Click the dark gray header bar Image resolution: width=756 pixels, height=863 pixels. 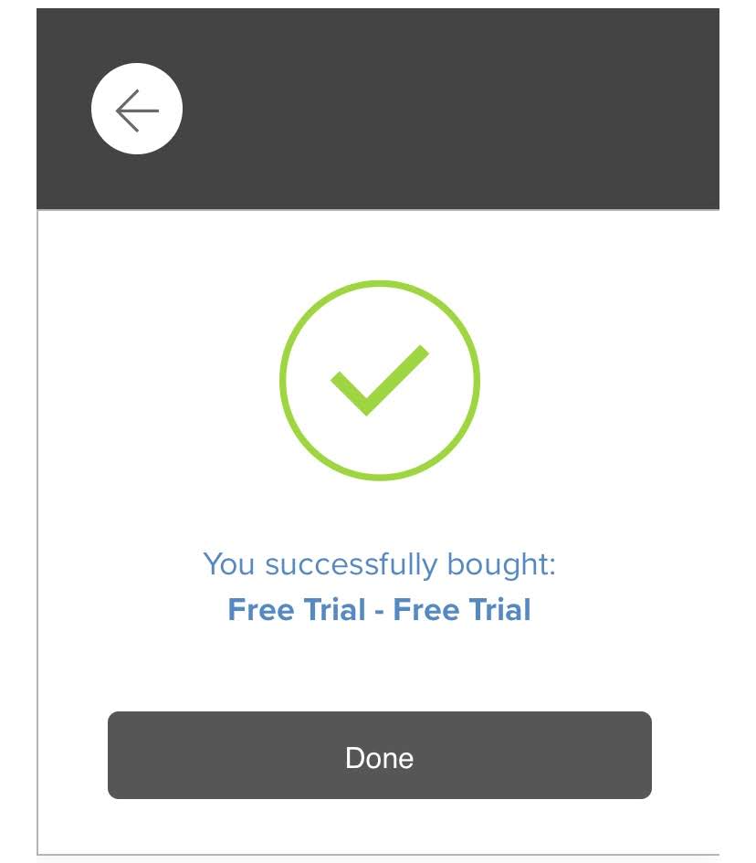coord(378,109)
